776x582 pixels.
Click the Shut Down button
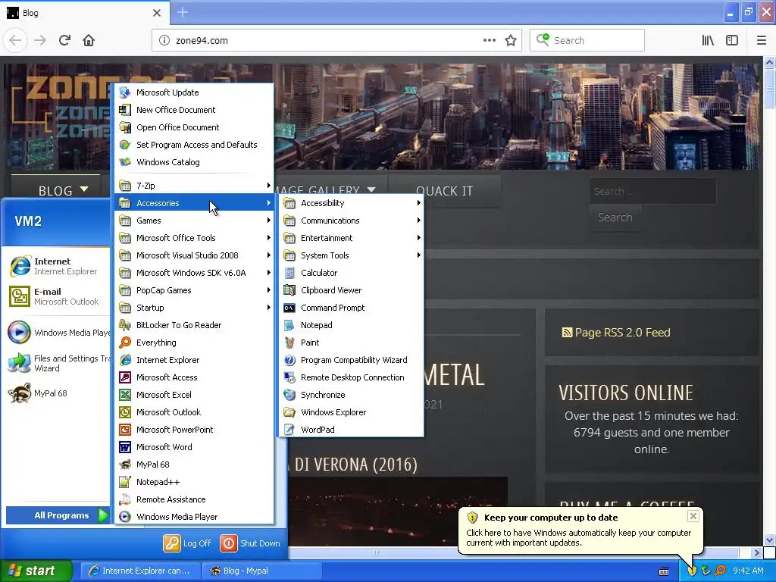click(x=250, y=543)
